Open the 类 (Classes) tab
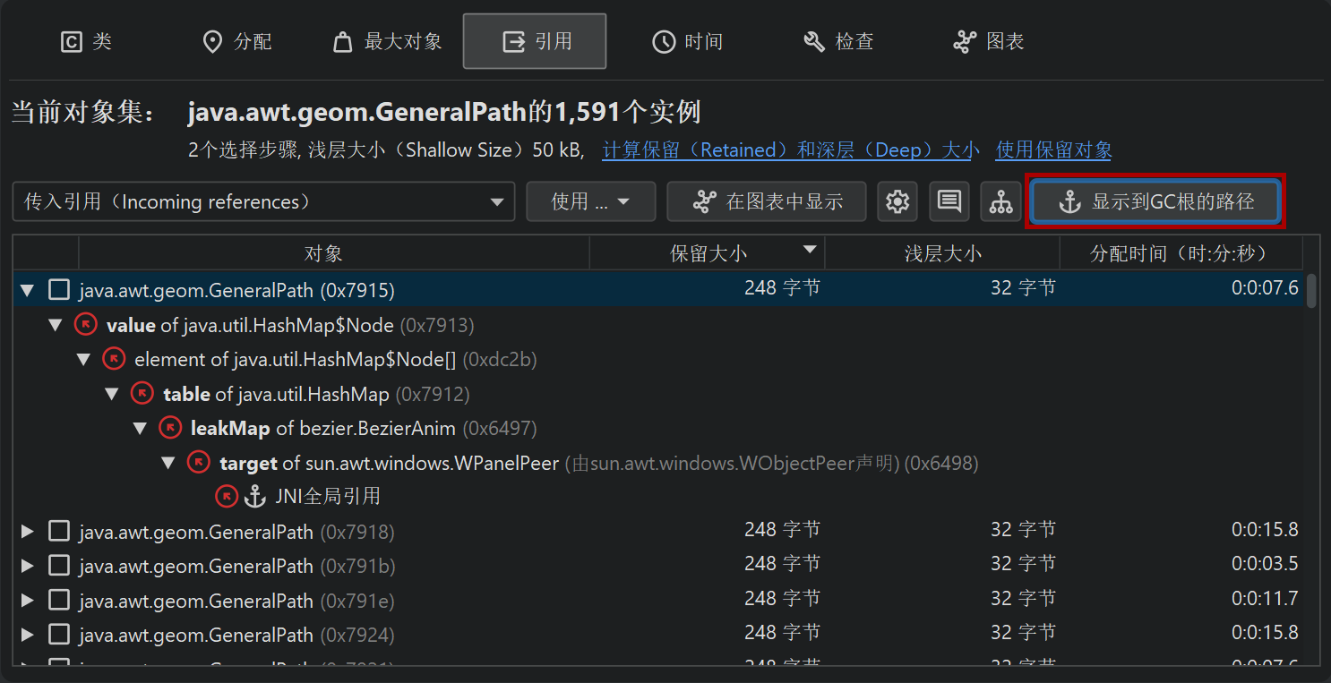The height and width of the screenshot is (683, 1331). (x=86, y=41)
